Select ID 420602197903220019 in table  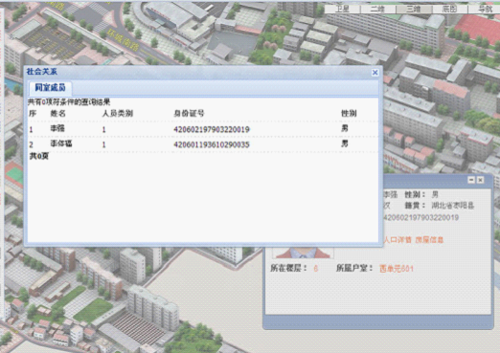(x=212, y=129)
